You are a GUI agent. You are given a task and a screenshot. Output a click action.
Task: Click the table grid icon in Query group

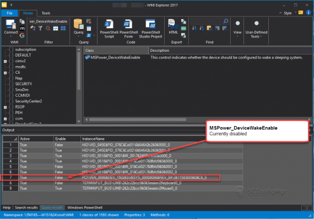click(89, 29)
